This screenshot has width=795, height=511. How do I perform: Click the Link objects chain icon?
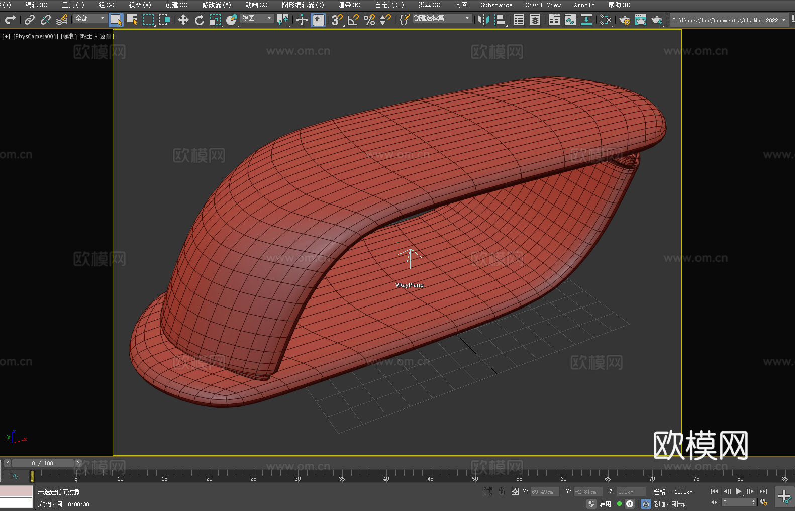click(30, 20)
